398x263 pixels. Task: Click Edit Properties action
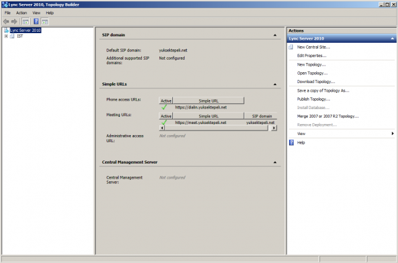coord(312,56)
